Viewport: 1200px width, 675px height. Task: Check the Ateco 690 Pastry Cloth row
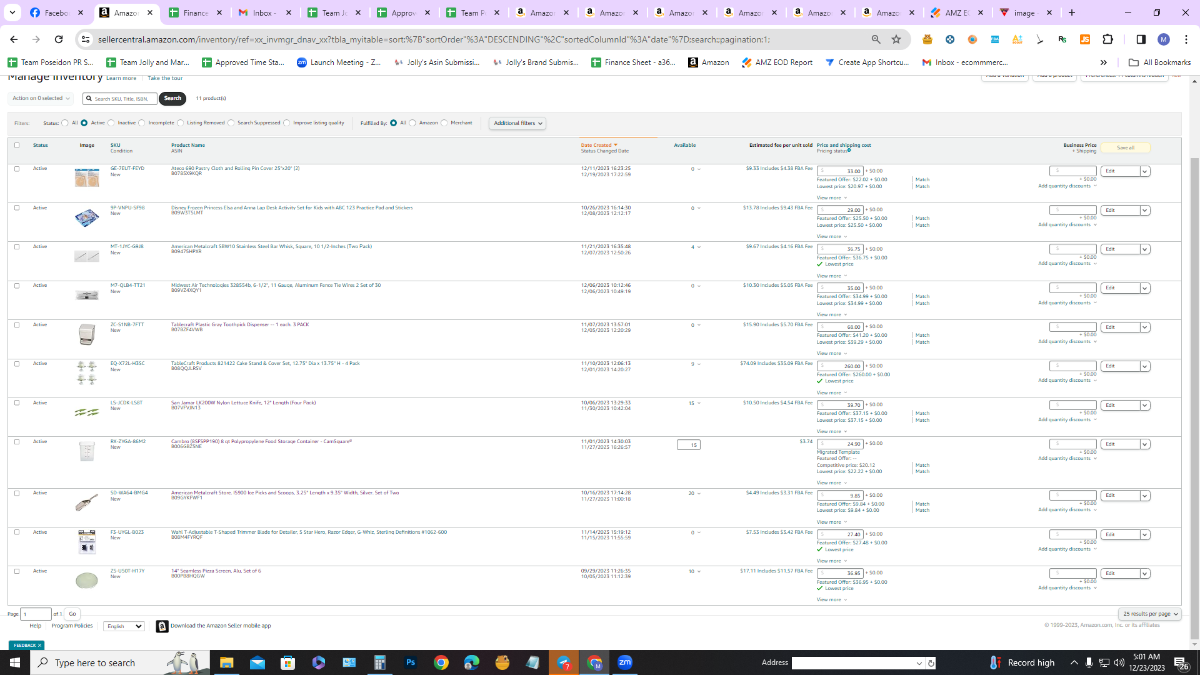[x=17, y=169]
